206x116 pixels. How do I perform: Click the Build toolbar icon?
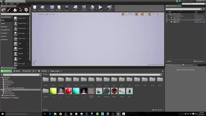(92, 8)
